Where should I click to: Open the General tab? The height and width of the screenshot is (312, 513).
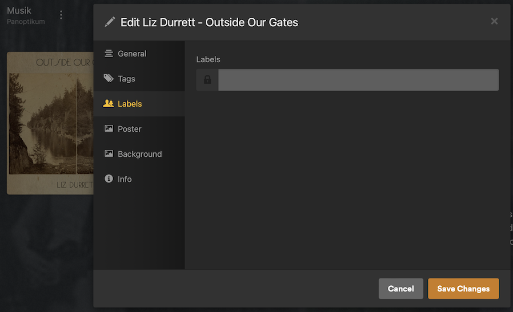click(x=132, y=54)
